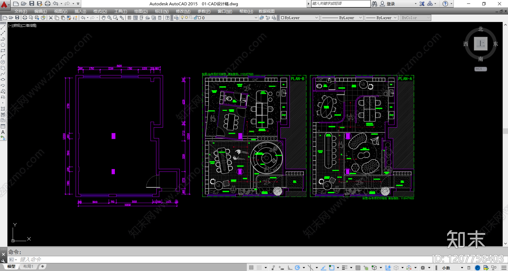This screenshot has width=508, height=271.
Task: Toggle transparency display in status bar
Action: click(x=358, y=268)
